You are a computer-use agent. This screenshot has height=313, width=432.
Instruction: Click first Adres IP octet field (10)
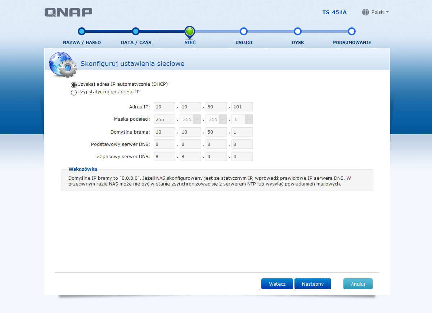click(x=165, y=107)
